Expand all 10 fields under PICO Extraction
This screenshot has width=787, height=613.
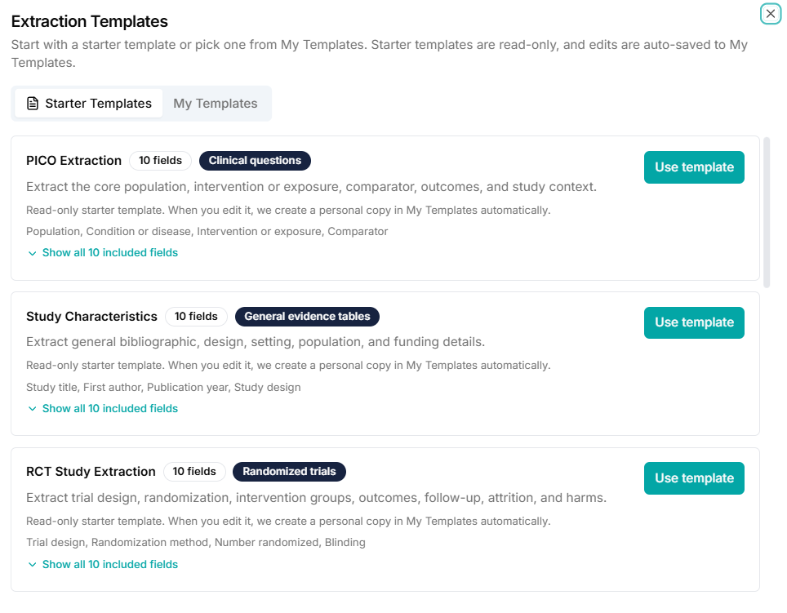coord(110,253)
